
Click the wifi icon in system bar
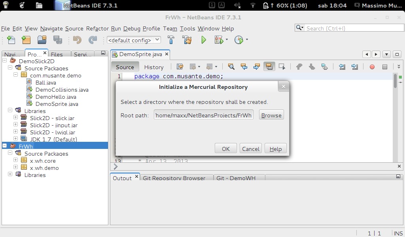click(x=253, y=5)
